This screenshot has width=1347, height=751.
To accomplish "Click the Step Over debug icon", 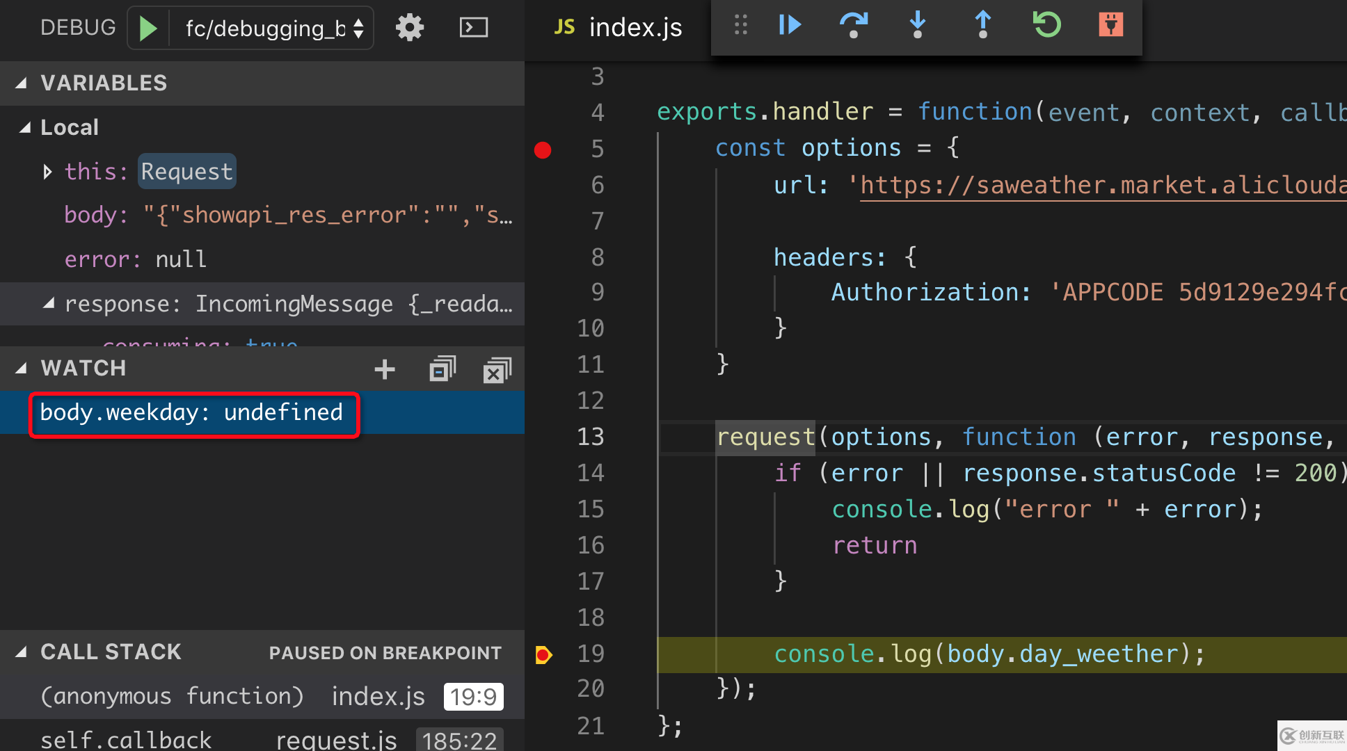I will click(851, 26).
